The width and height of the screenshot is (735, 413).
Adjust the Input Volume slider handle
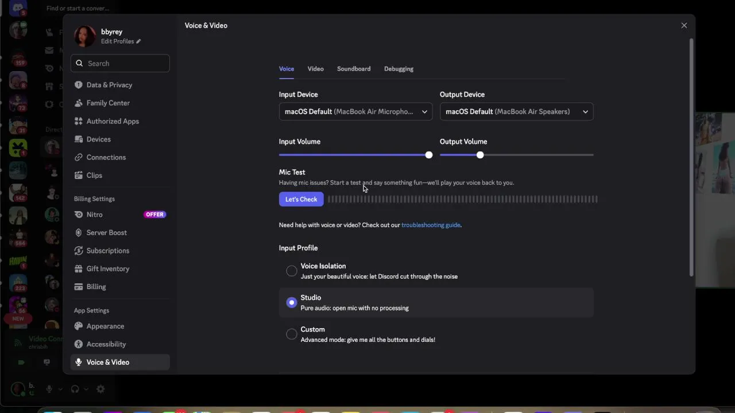click(x=429, y=155)
